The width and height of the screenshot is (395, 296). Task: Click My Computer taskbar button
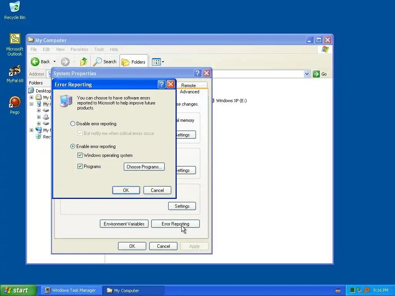point(133,291)
